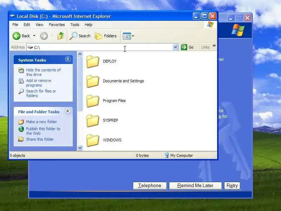Open the Tools menu
Image resolution: width=281 pixels, height=211 pixels.
[x=75, y=25]
